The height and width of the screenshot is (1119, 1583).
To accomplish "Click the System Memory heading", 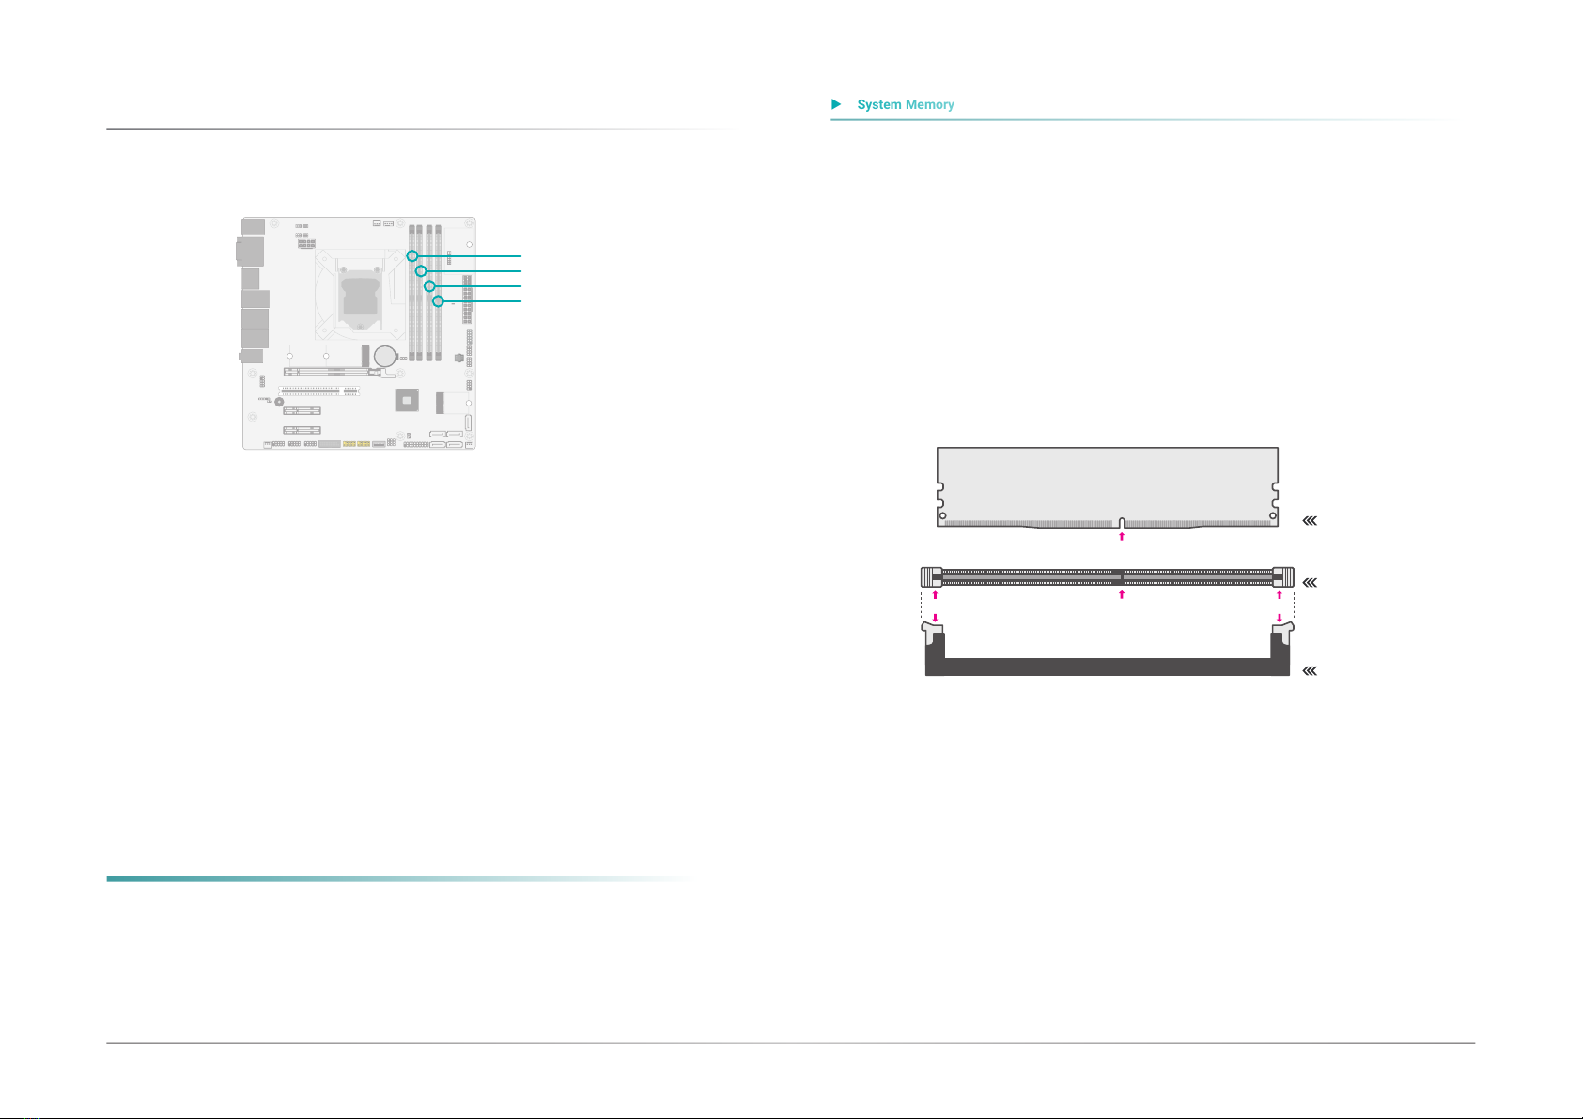I will pos(905,104).
